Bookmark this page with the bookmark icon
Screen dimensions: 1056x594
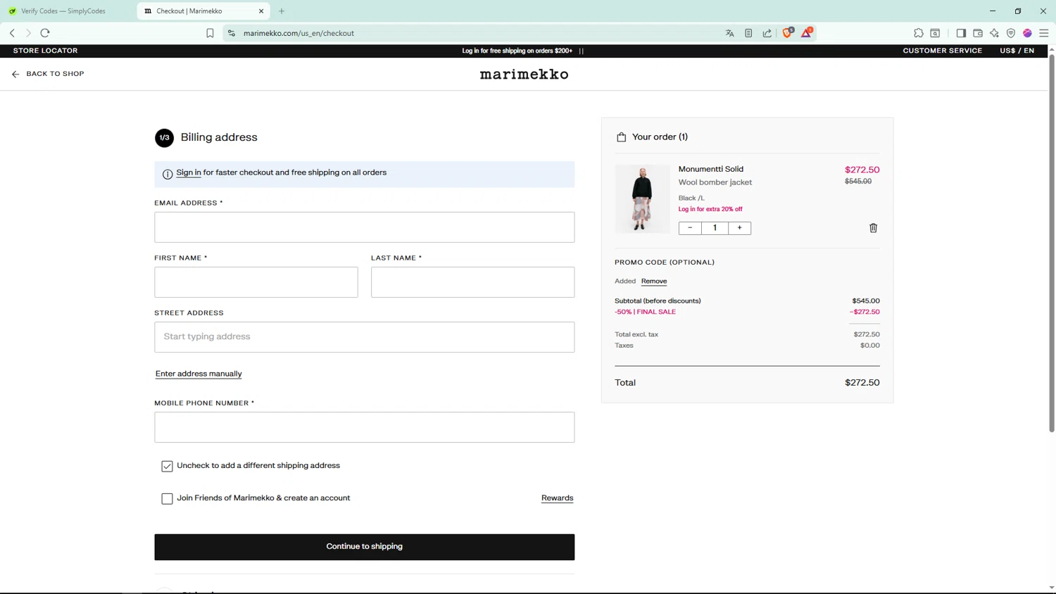pos(210,33)
